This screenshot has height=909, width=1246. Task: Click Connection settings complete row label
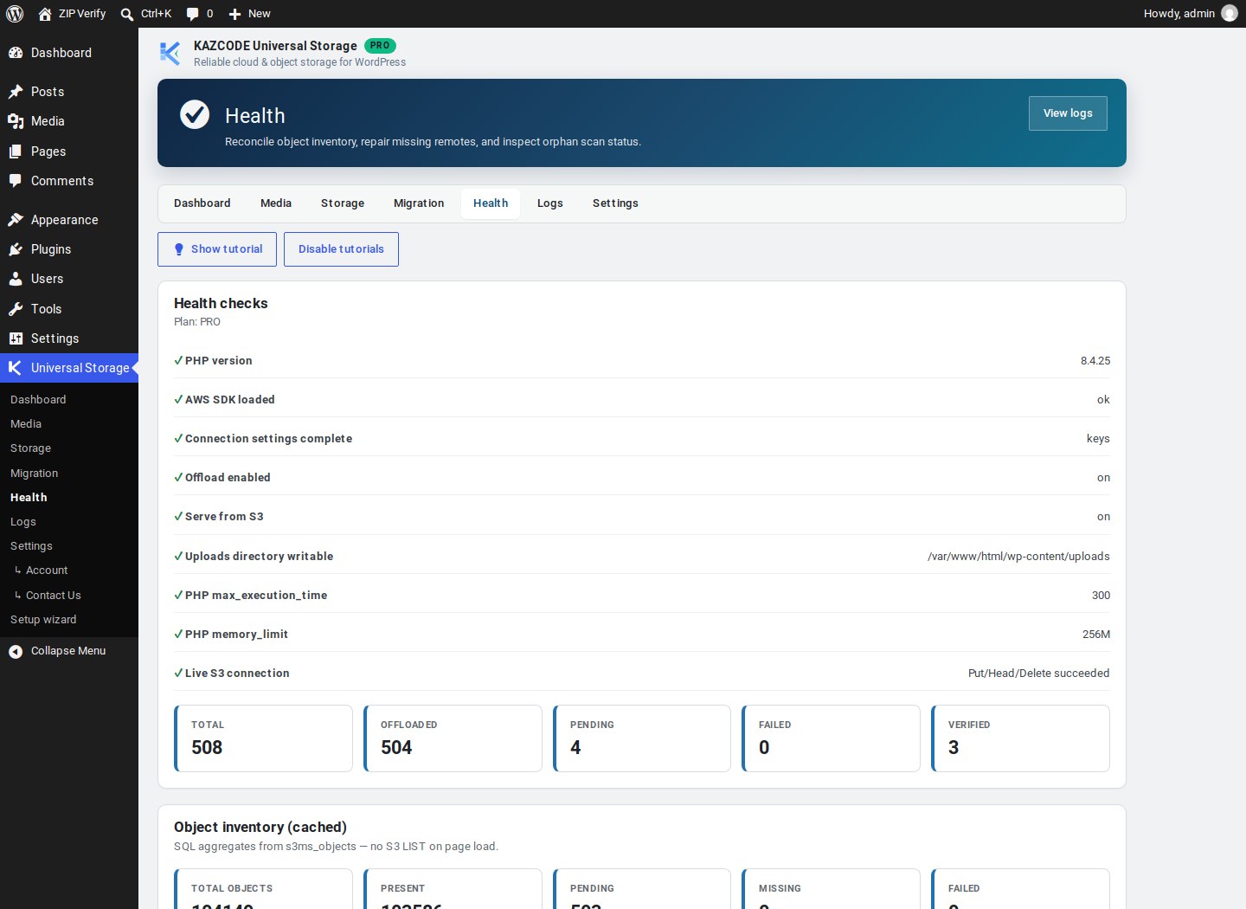(268, 439)
